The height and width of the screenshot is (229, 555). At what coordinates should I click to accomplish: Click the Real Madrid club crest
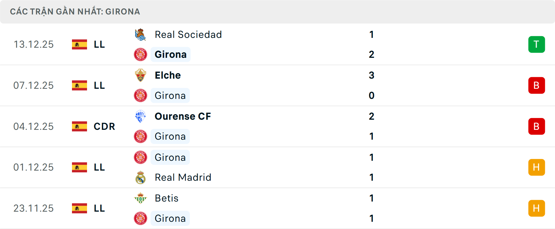(x=140, y=178)
